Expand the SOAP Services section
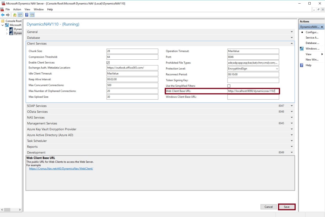 pyautogui.click(x=292, y=106)
